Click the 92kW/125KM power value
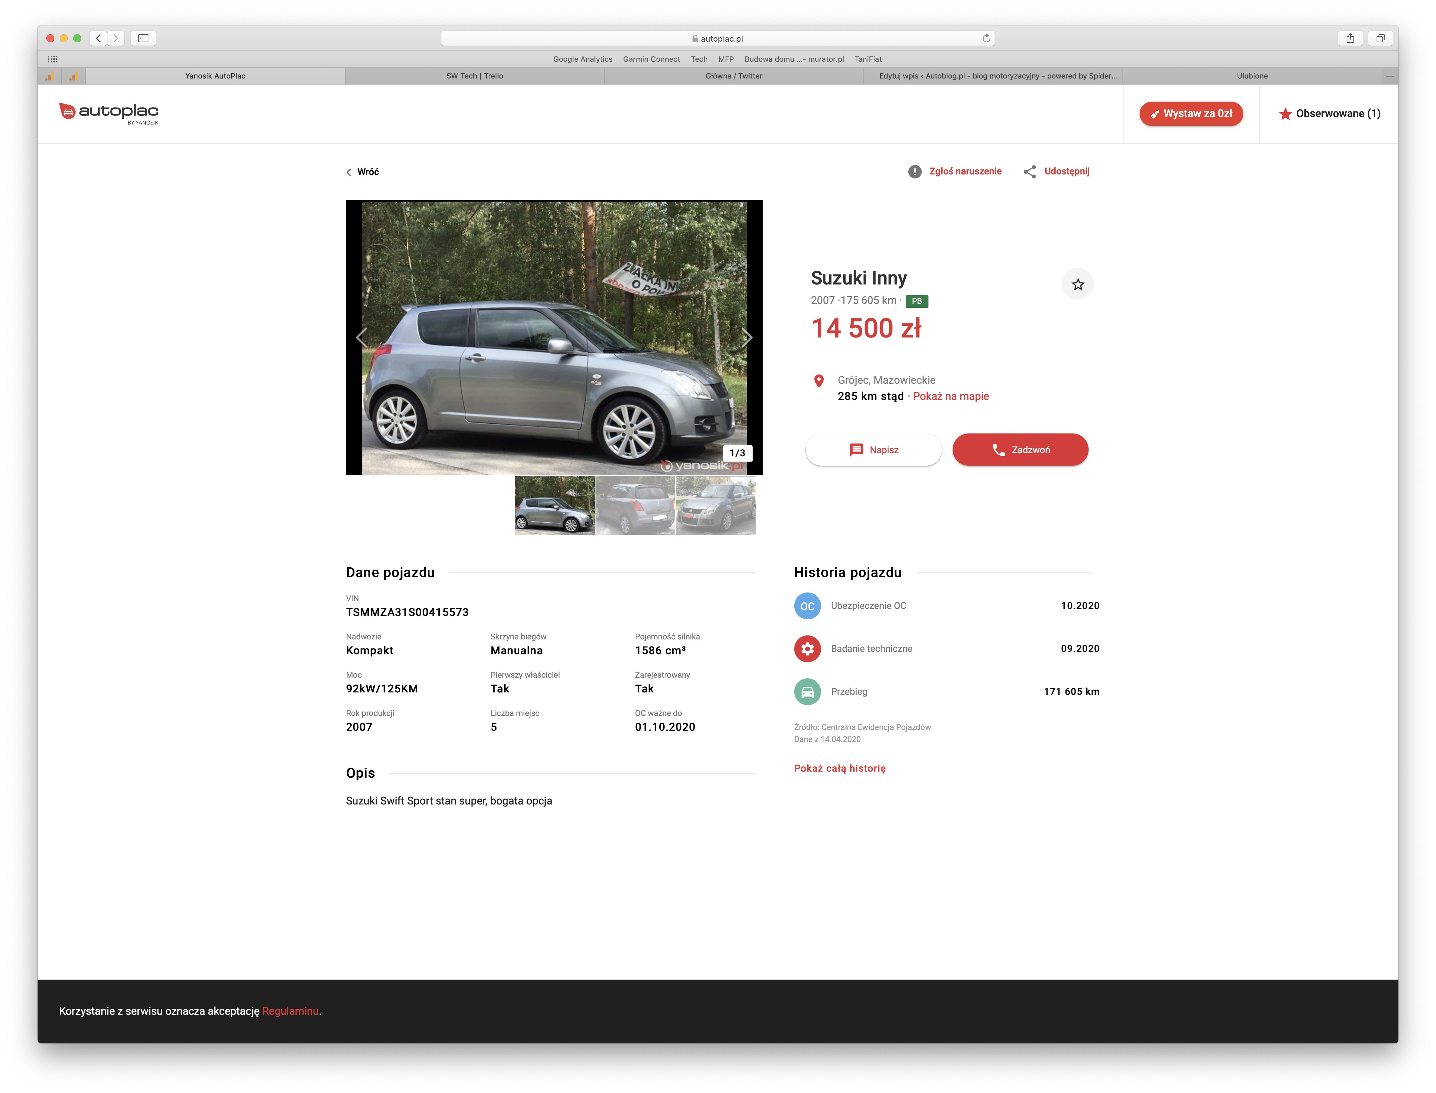 tap(381, 689)
